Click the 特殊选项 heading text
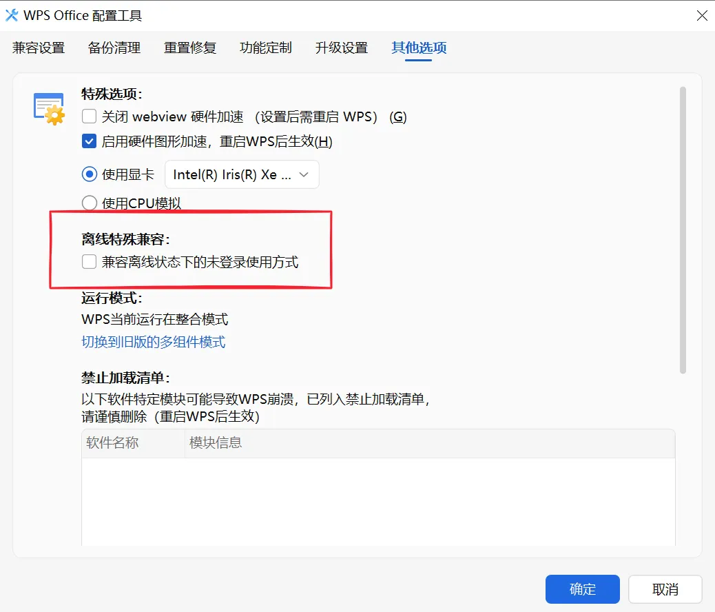The image size is (715, 612). click(112, 94)
